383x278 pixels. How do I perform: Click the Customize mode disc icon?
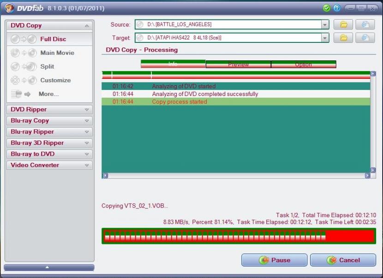(24, 80)
